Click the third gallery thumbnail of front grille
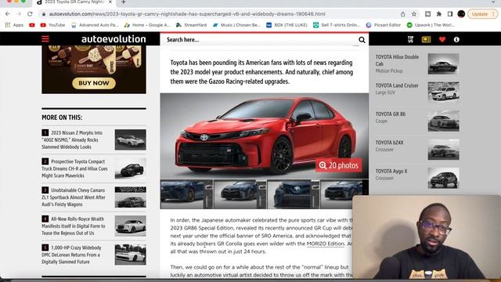The image size is (501, 282). tap(293, 194)
